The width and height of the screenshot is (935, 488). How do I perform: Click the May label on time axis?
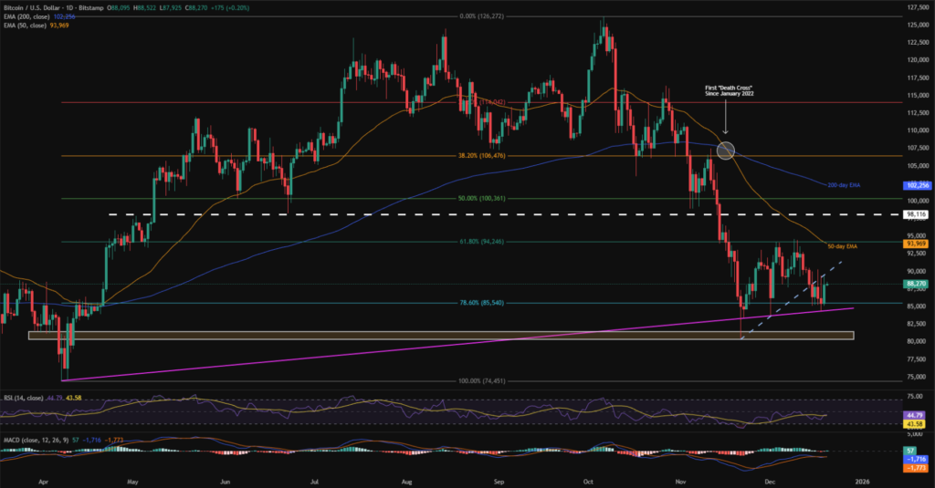click(x=132, y=482)
